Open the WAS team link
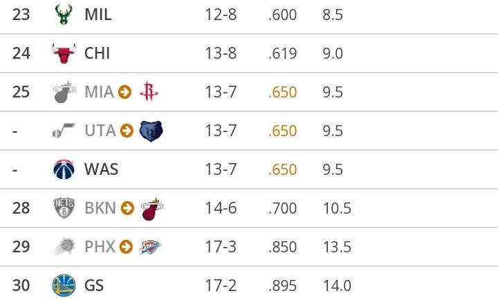The height and width of the screenshot is (300, 498). pos(101,169)
